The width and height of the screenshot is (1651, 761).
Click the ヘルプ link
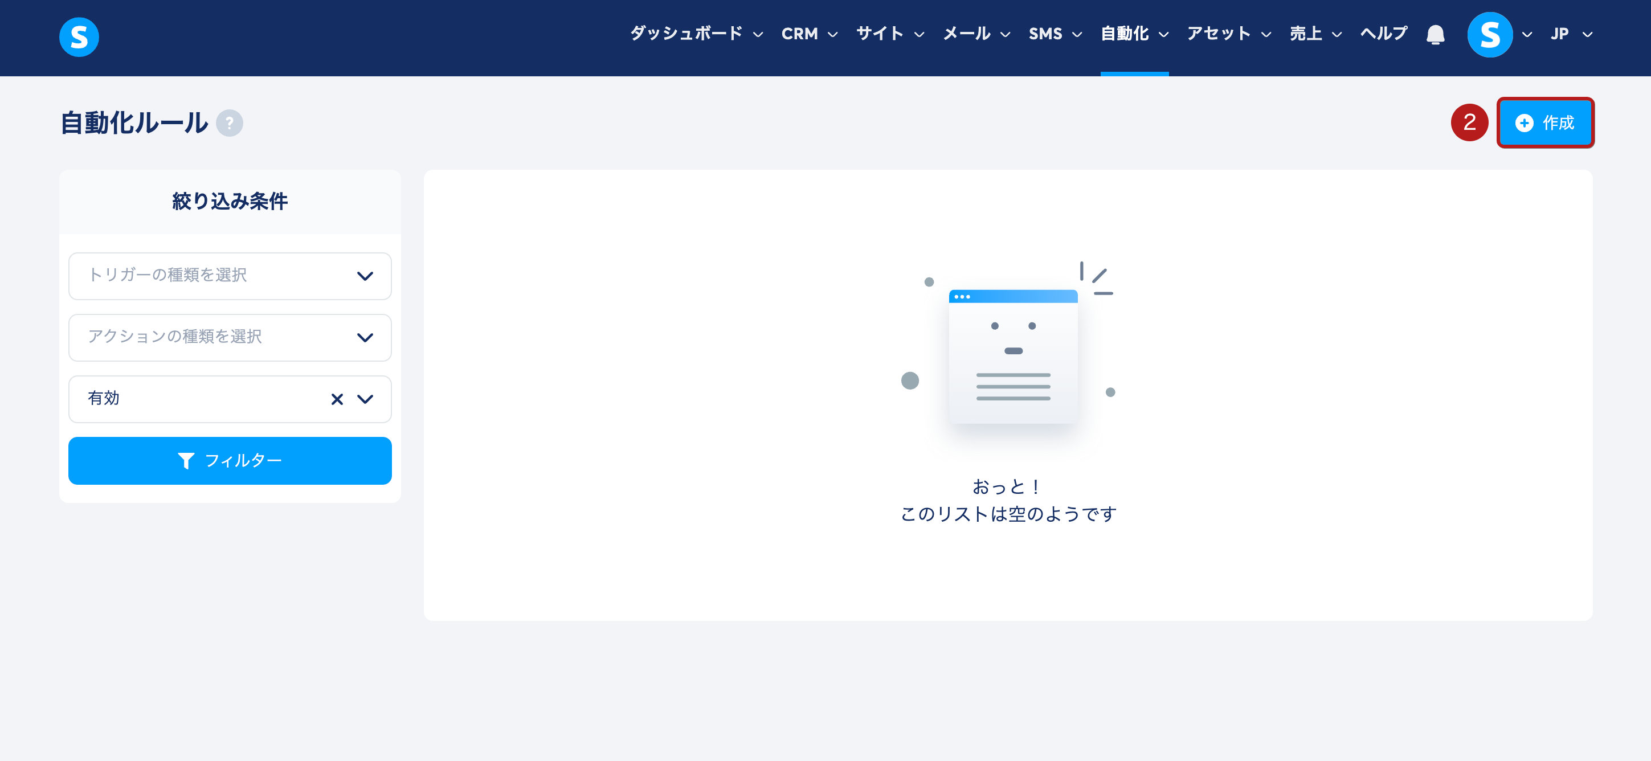tap(1384, 34)
